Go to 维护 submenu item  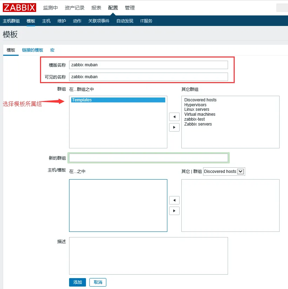(62, 21)
